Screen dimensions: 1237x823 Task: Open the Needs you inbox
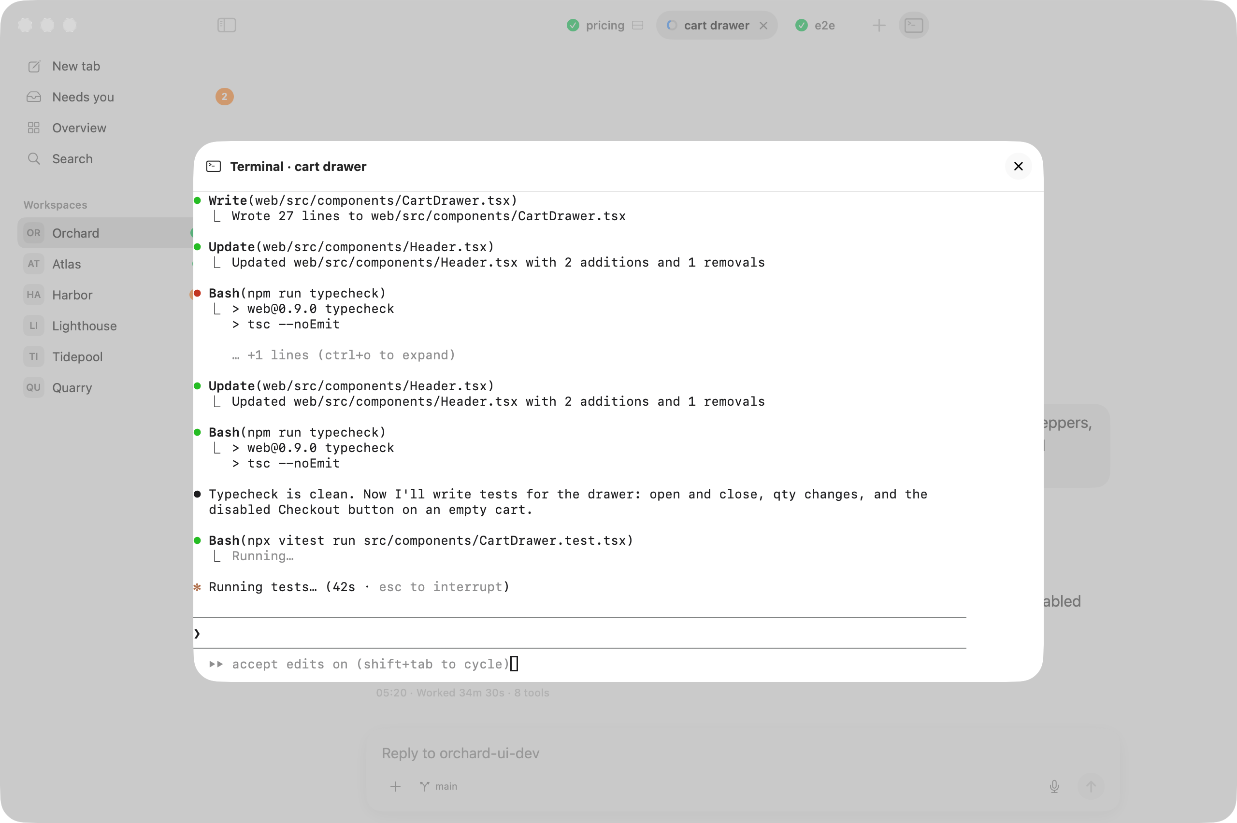83,97
